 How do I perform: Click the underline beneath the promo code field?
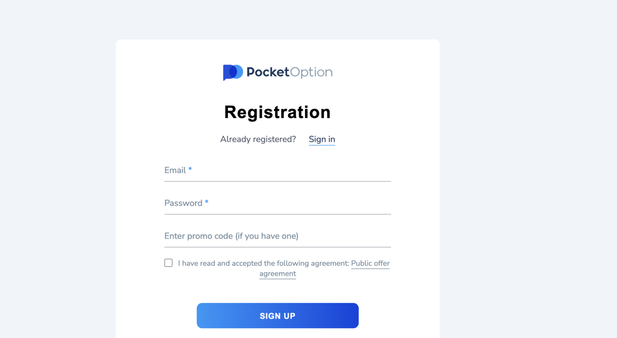click(x=278, y=247)
